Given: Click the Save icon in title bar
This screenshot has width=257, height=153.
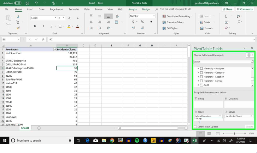Looking at the screenshot, I should (x=27, y=3).
